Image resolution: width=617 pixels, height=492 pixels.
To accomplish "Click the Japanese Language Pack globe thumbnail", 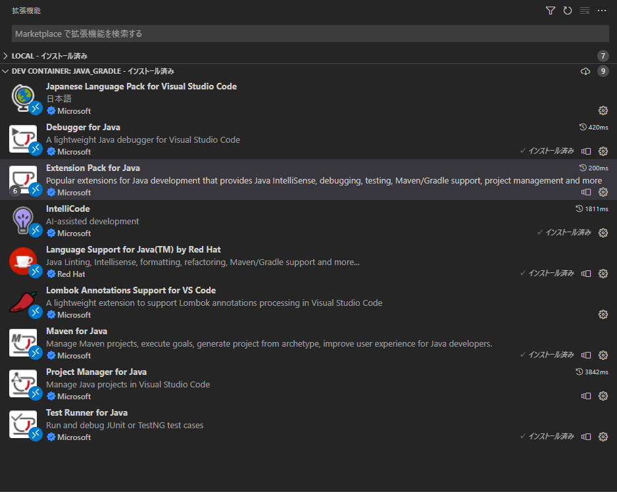I will coord(23,98).
